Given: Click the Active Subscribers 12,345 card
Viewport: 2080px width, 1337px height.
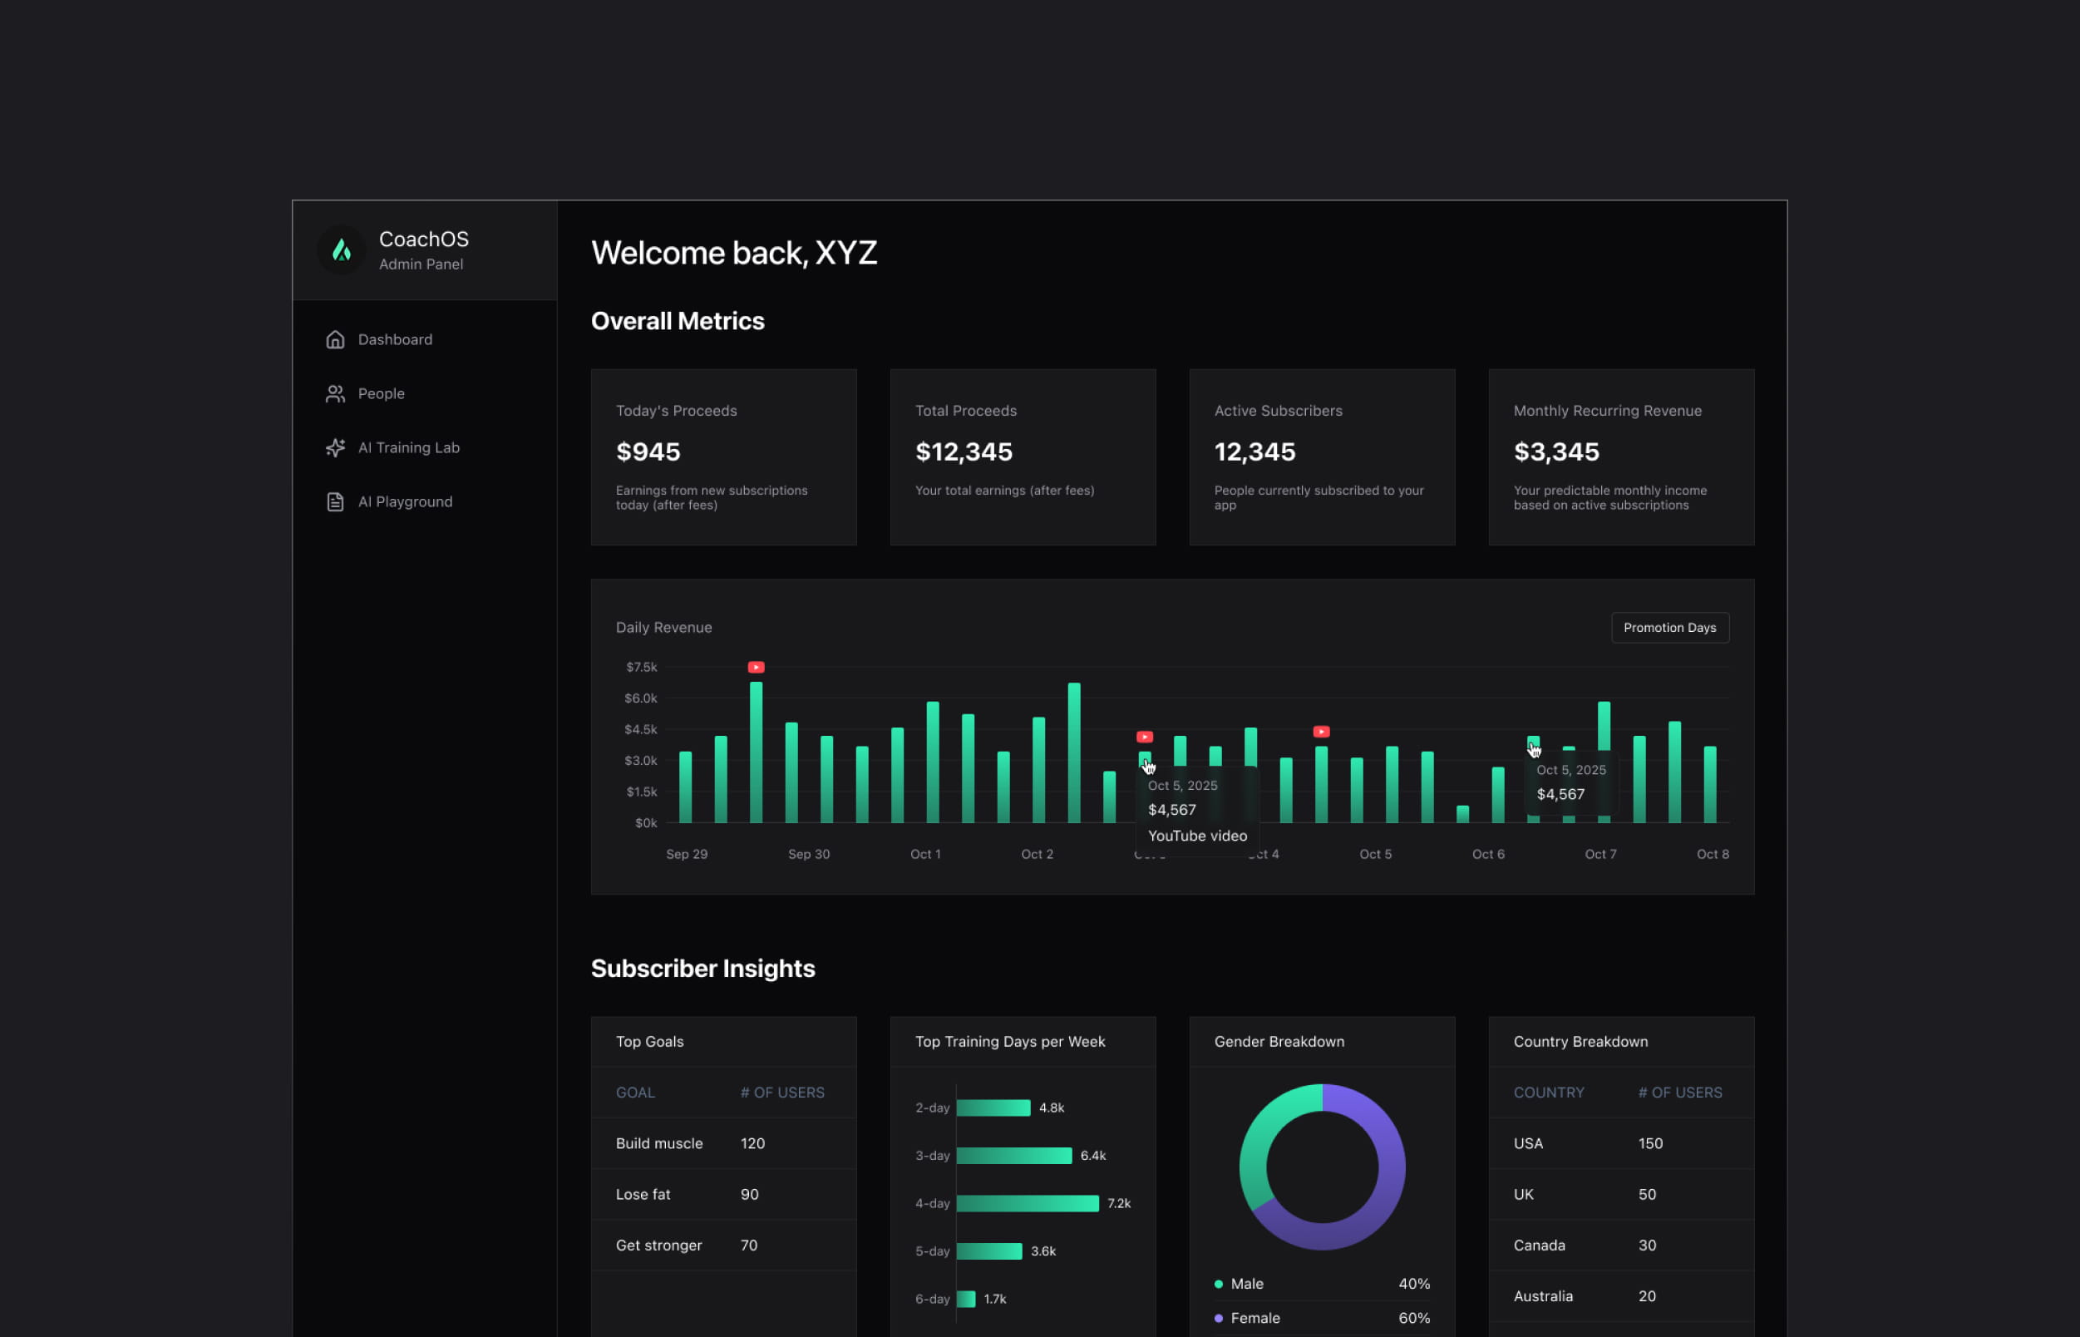Looking at the screenshot, I should (1321, 456).
